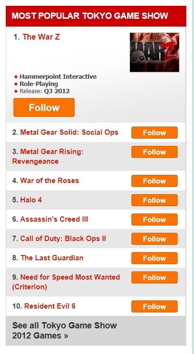Open Metal Gear Rising: Revengeance link

[48, 156]
